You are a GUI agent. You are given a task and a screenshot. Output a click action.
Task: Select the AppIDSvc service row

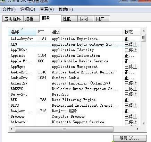coord(75,50)
